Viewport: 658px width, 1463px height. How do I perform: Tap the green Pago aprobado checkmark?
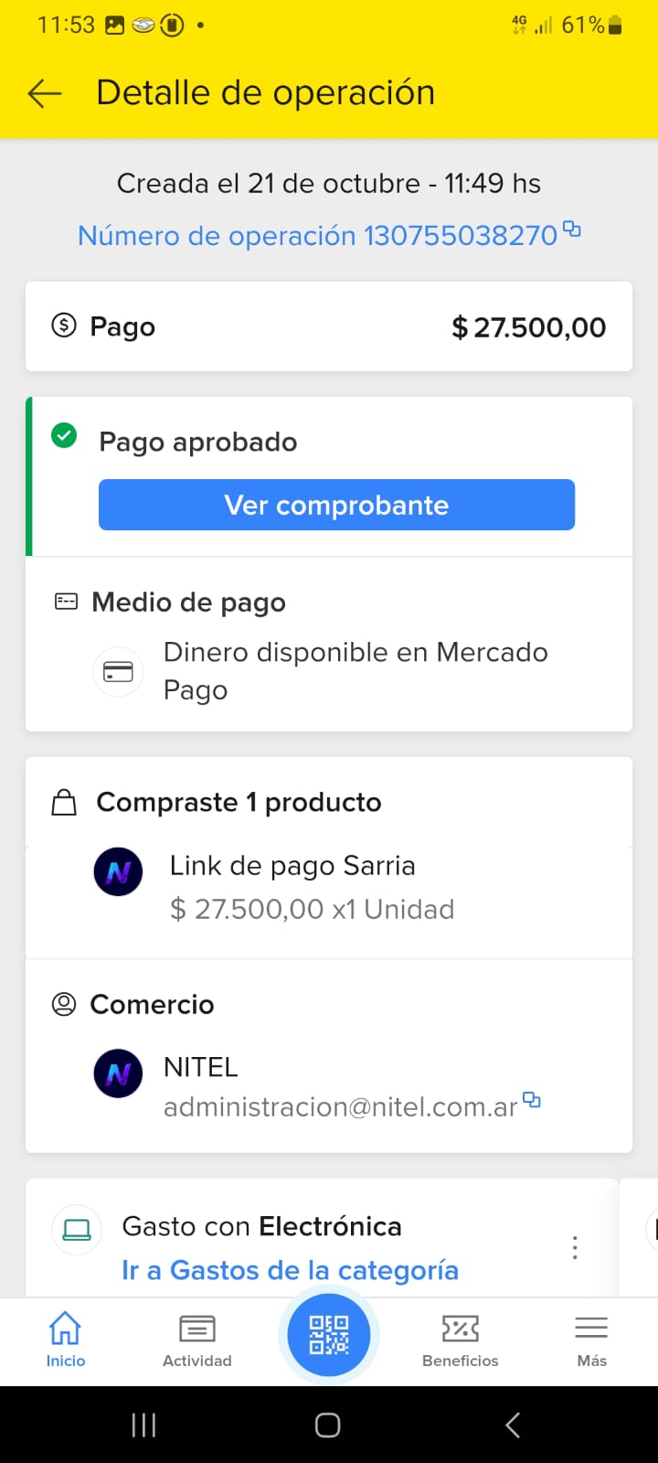tap(64, 435)
